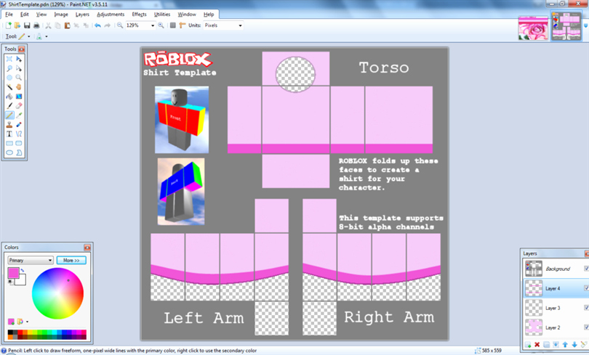Select the Line/Curve tool
This screenshot has height=355, width=589.
click(19, 134)
